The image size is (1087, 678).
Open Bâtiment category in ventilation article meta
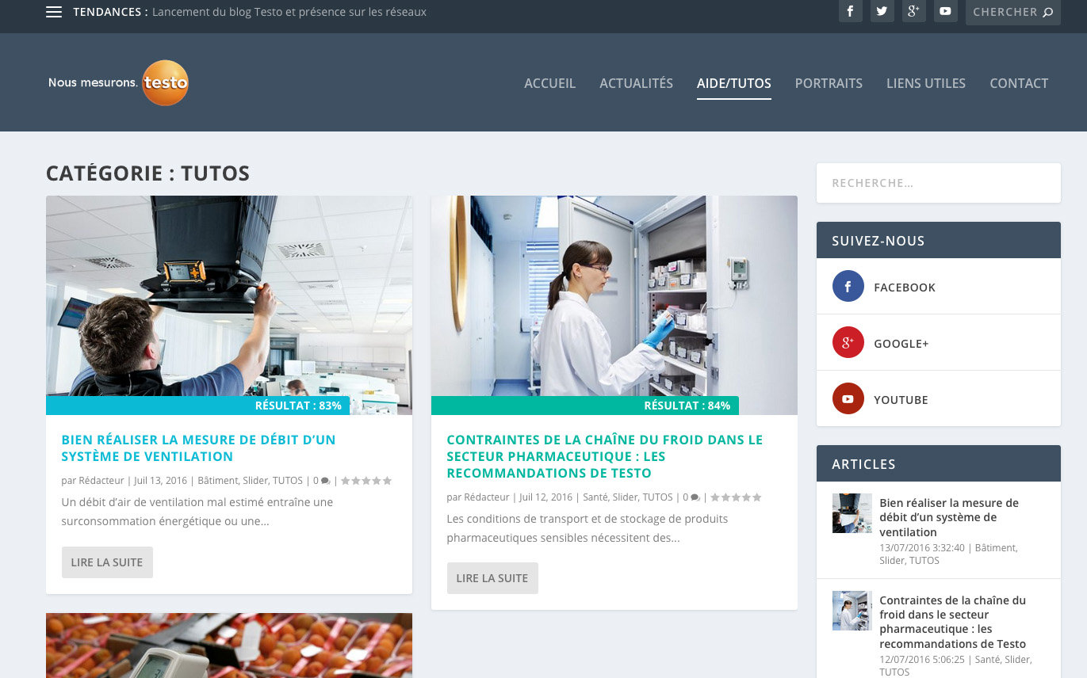click(217, 481)
